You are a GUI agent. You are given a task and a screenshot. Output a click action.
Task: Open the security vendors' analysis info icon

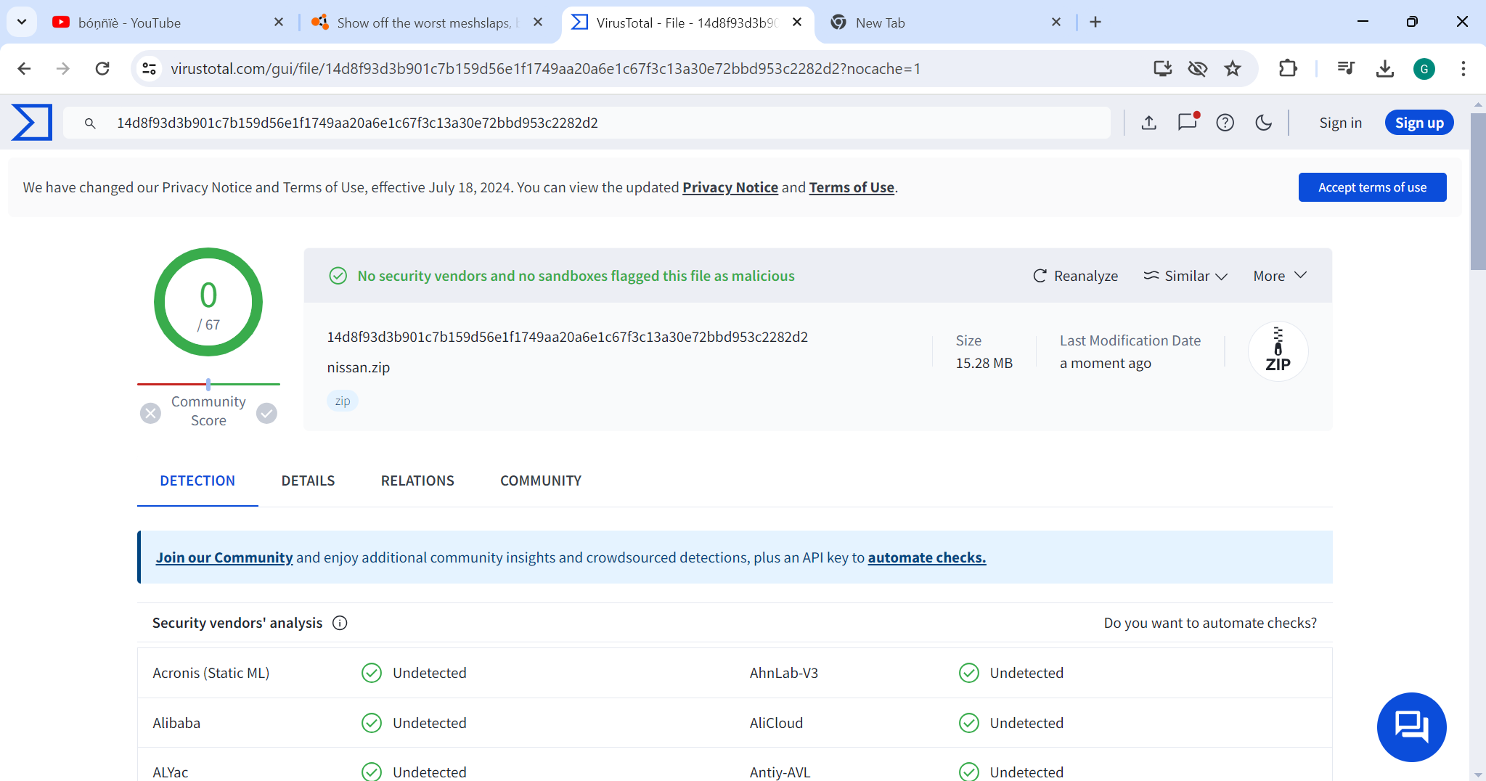pos(340,623)
